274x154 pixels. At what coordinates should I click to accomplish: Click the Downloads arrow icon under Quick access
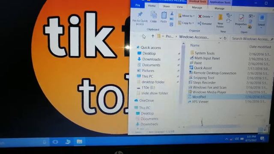139,59
